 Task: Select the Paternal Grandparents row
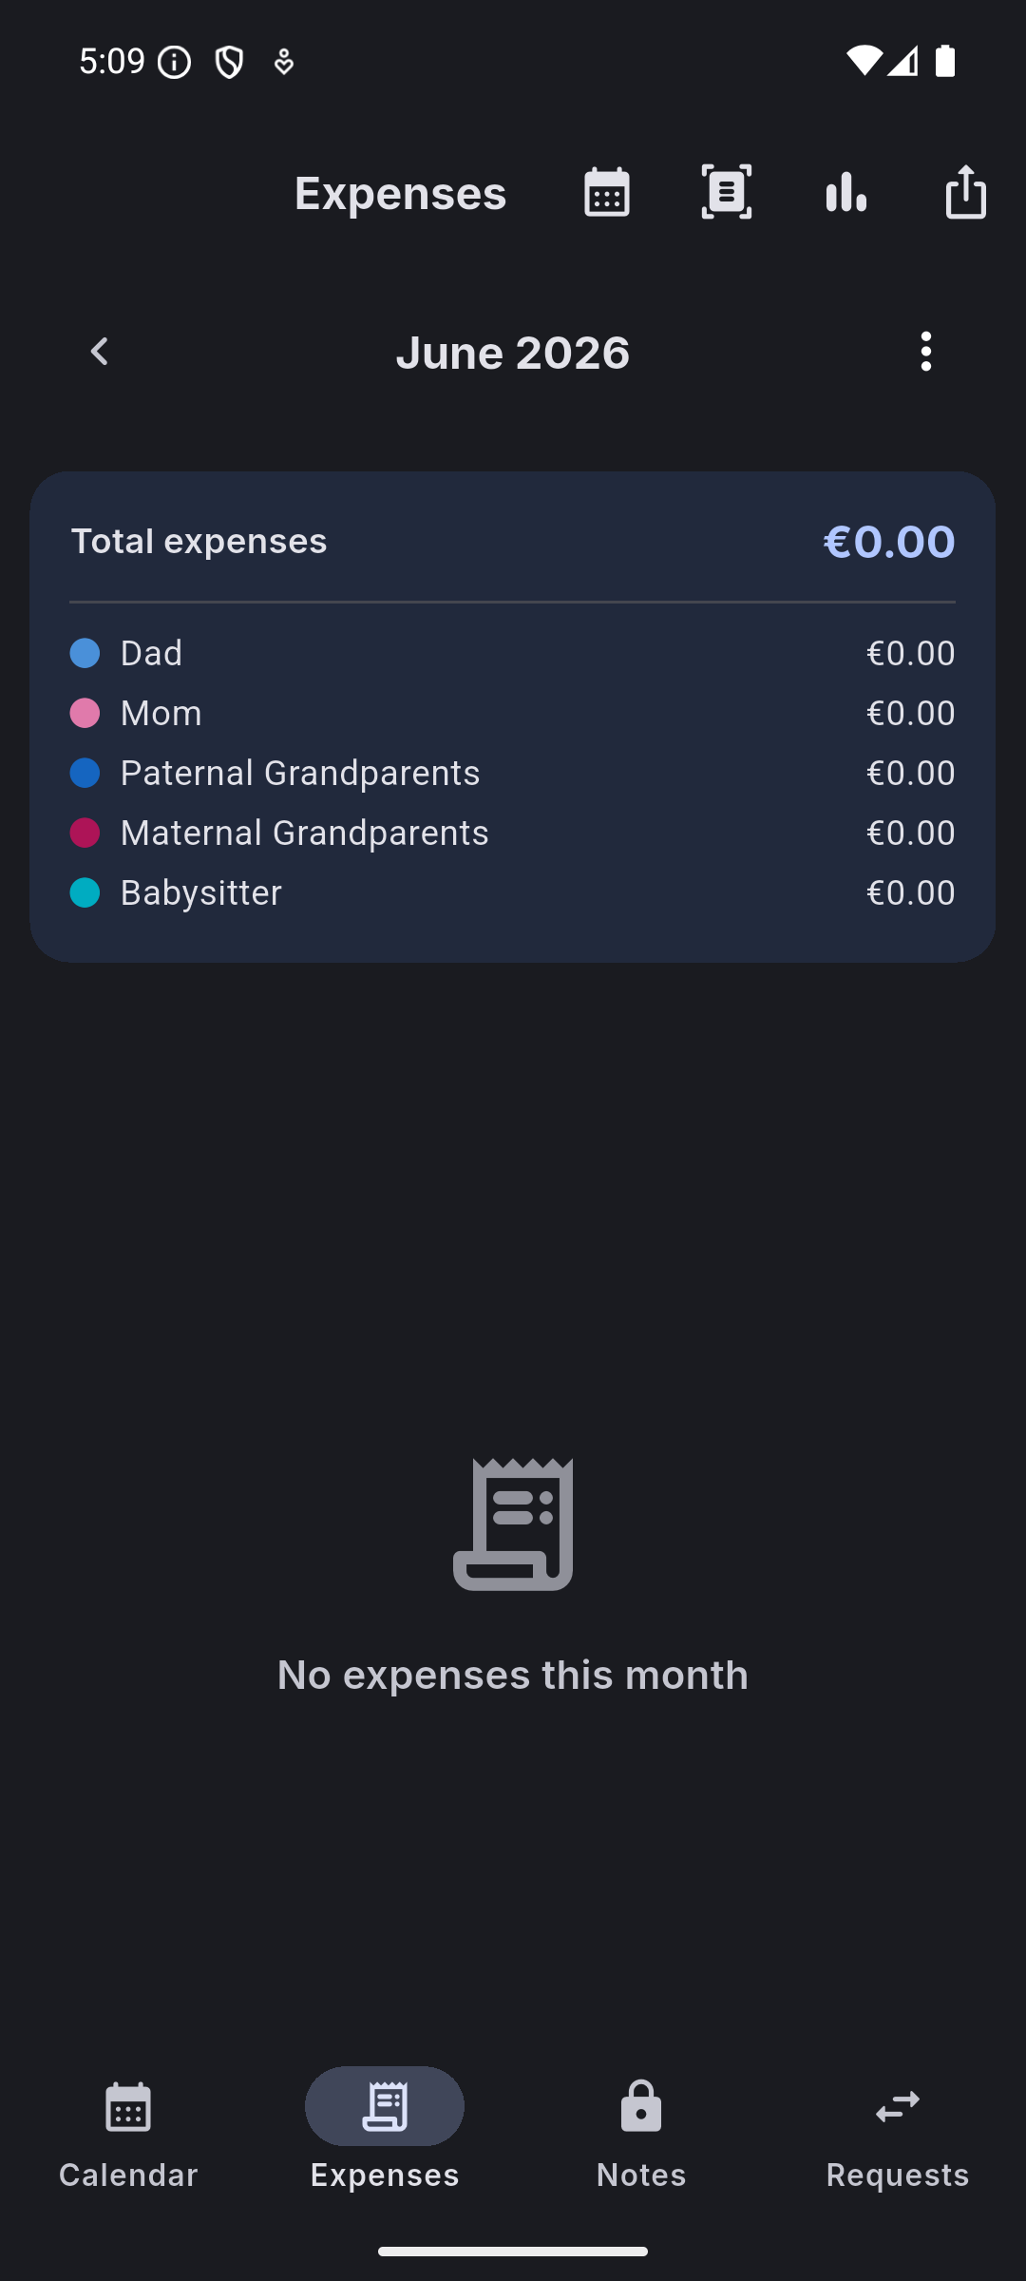click(x=513, y=774)
